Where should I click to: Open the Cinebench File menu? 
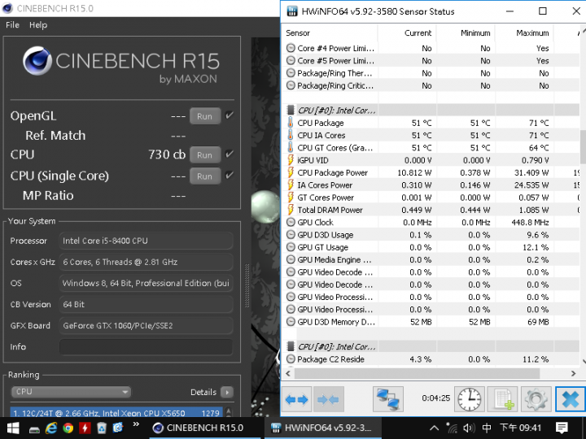[12, 25]
